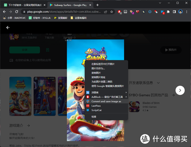Click 检查 in the context menu
This screenshot has height=147, width=191.
click(94, 117)
